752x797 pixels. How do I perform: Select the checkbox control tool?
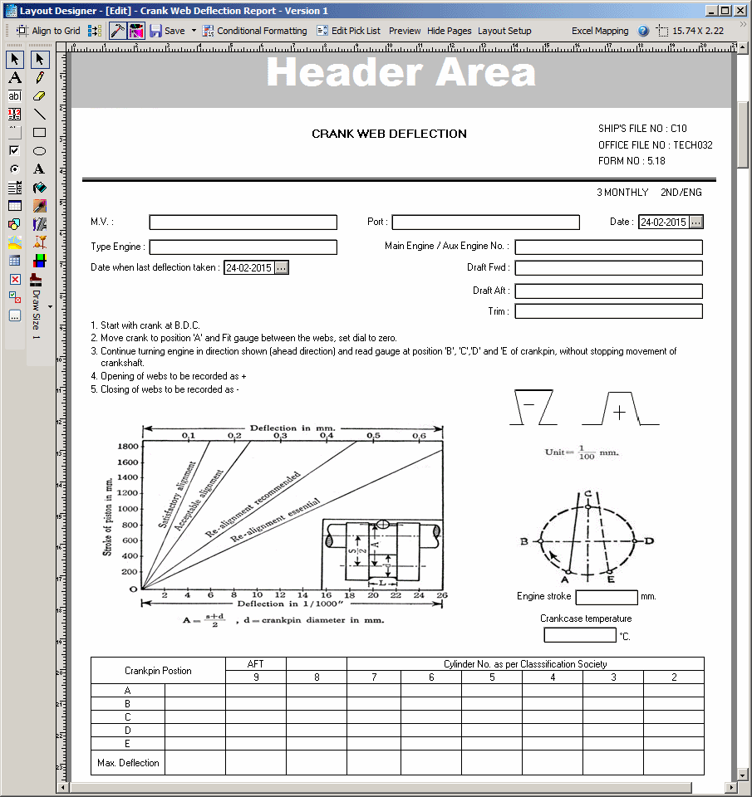click(15, 151)
